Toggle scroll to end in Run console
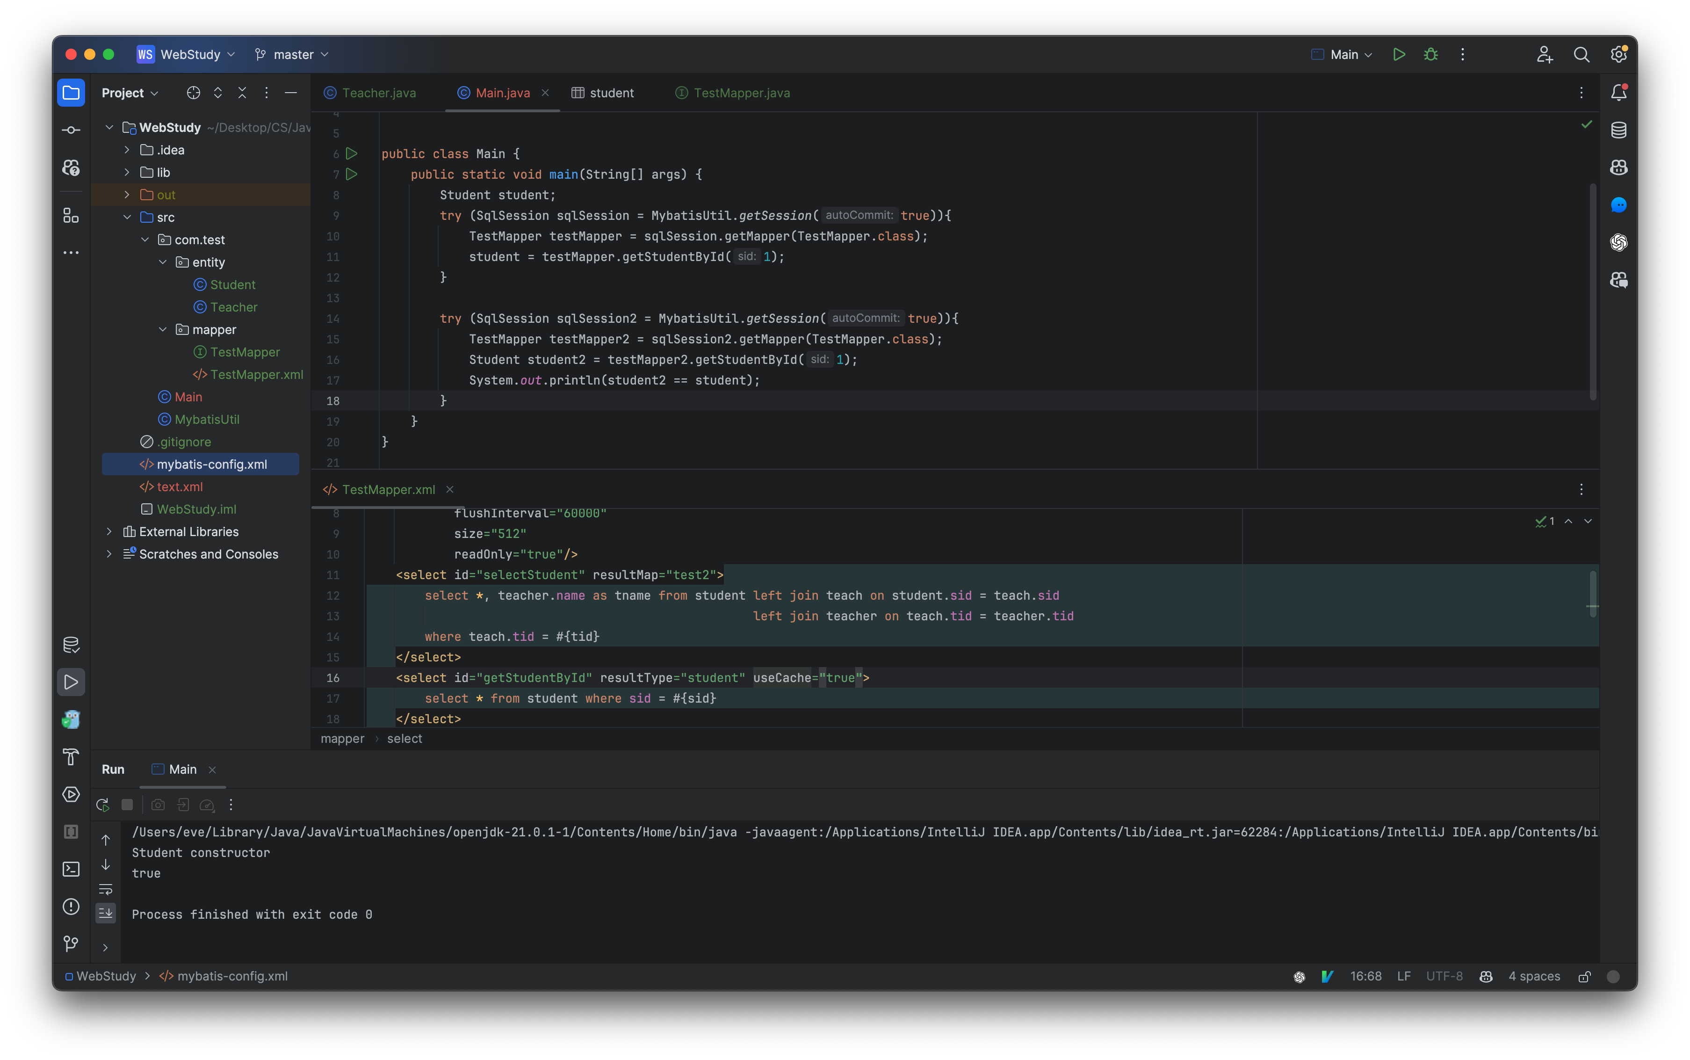 click(x=106, y=913)
